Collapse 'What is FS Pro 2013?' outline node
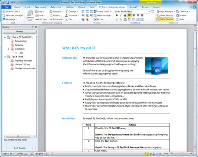Viewport: 198px width, 157px height. click(x=5, y=37)
